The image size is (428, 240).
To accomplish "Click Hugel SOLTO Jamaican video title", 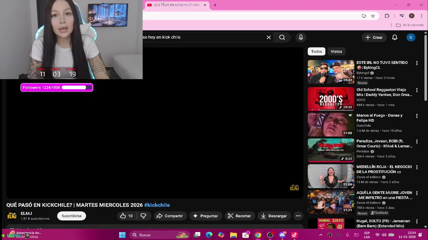I will (x=383, y=223).
